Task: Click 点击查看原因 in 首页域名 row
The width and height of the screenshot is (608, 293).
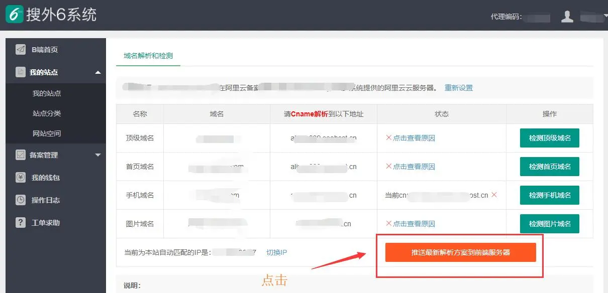Action: point(414,167)
